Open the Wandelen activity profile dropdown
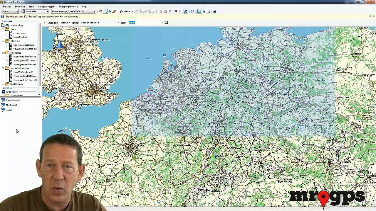The height and width of the screenshot is (211, 376). pyautogui.click(x=35, y=11)
